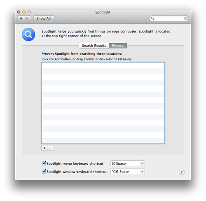Remove a location with the minus button
The height and width of the screenshot is (201, 206).
pos(50,148)
